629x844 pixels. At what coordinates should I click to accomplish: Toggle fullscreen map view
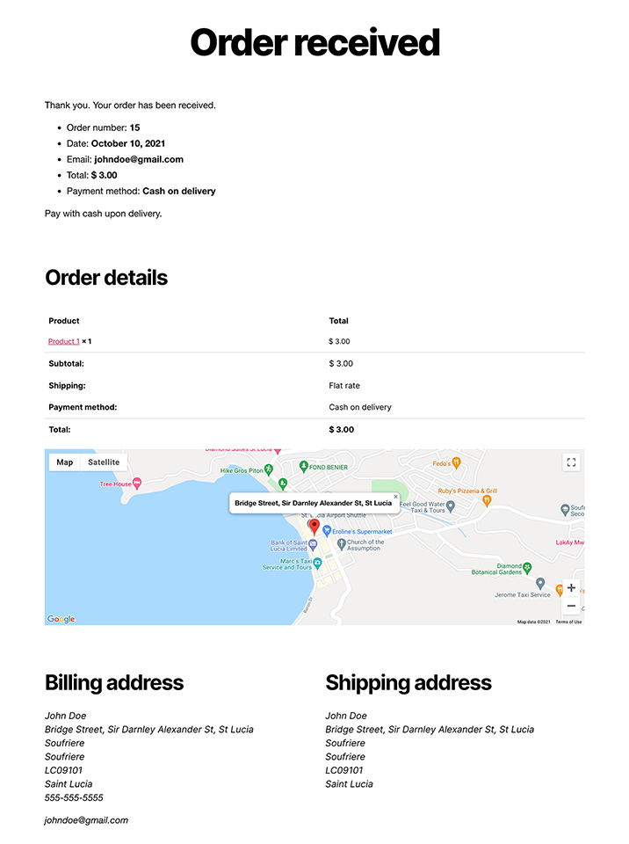click(571, 462)
